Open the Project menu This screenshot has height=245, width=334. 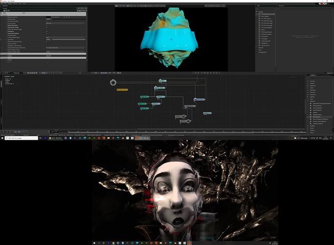point(10,3)
